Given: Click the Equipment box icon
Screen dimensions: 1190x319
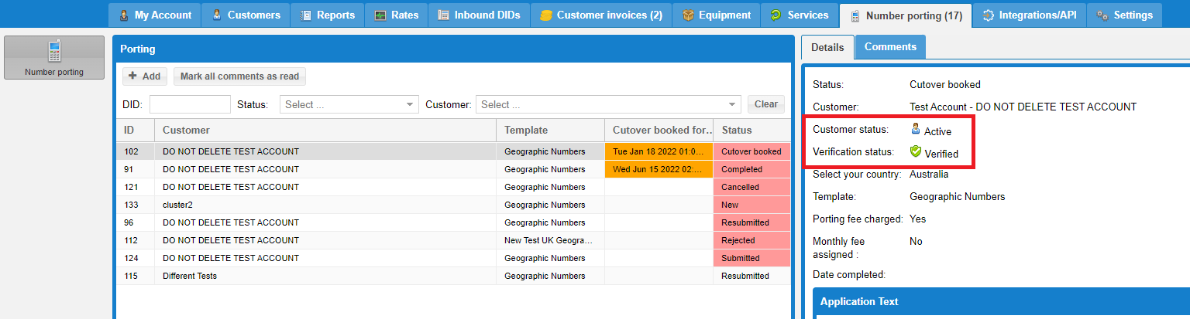Looking at the screenshot, I should coord(688,15).
